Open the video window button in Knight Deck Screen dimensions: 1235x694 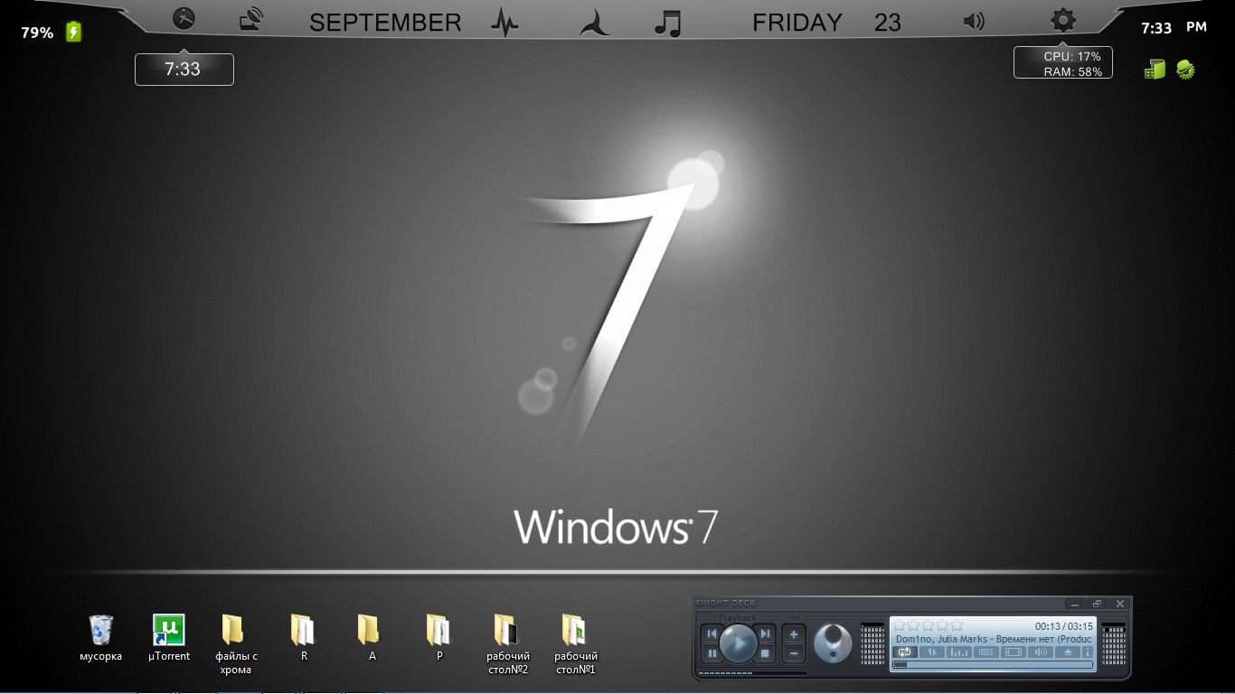click(x=1013, y=652)
